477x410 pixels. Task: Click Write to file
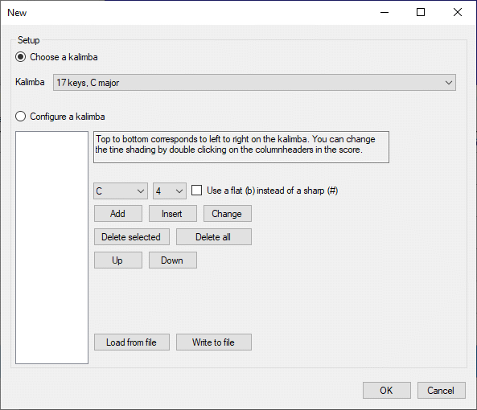click(214, 342)
